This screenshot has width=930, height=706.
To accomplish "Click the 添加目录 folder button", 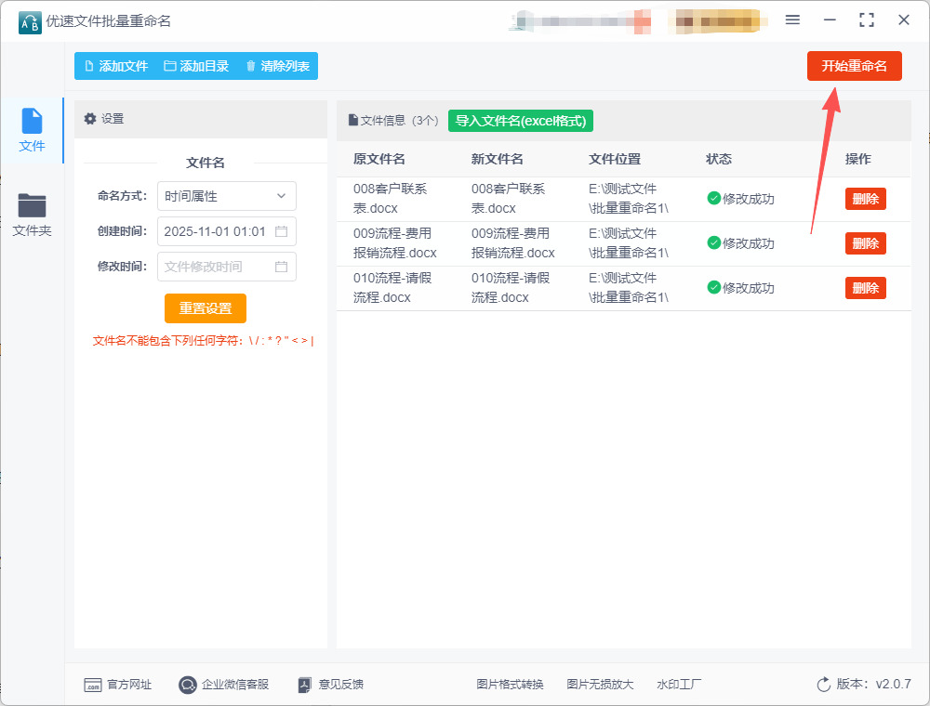I will click(x=196, y=66).
